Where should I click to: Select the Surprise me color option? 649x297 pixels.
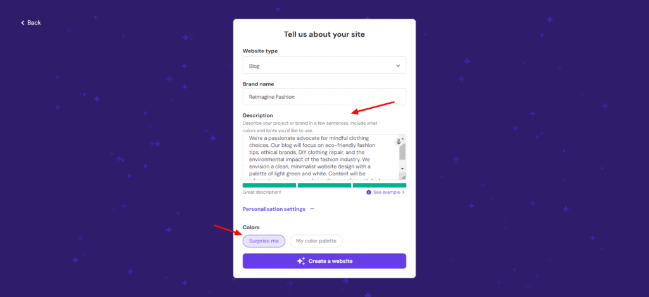point(264,241)
